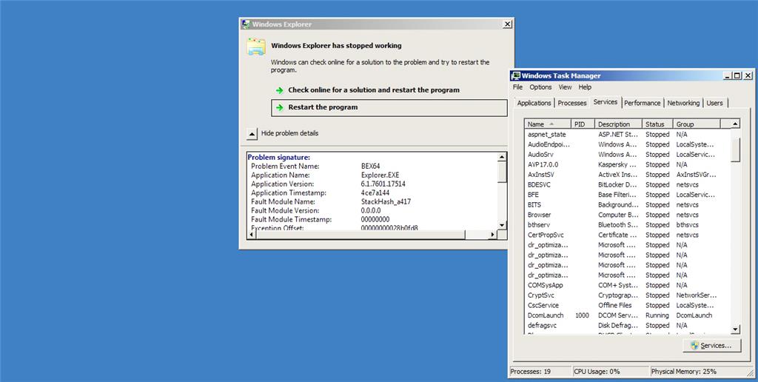Screen dimensions: 758x382
Task: Sort services by the Name column header
Action: tap(548, 124)
